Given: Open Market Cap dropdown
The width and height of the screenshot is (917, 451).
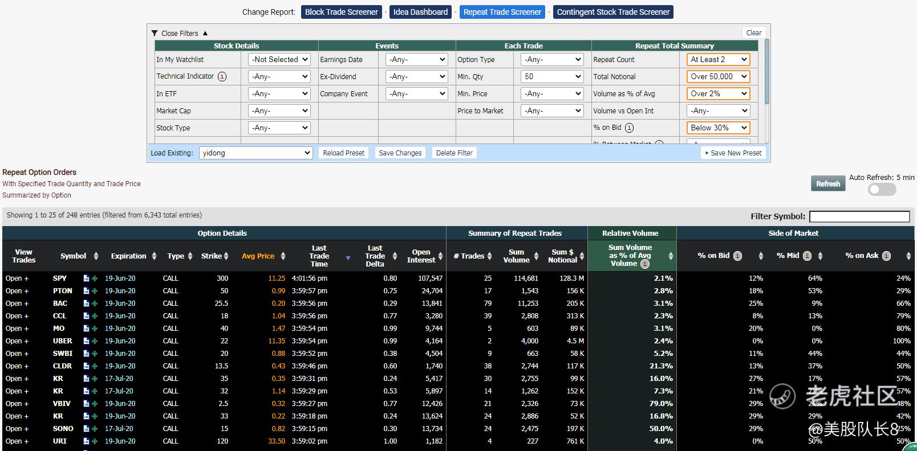Looking at the screenshot, I should click(x=279, y=110).
